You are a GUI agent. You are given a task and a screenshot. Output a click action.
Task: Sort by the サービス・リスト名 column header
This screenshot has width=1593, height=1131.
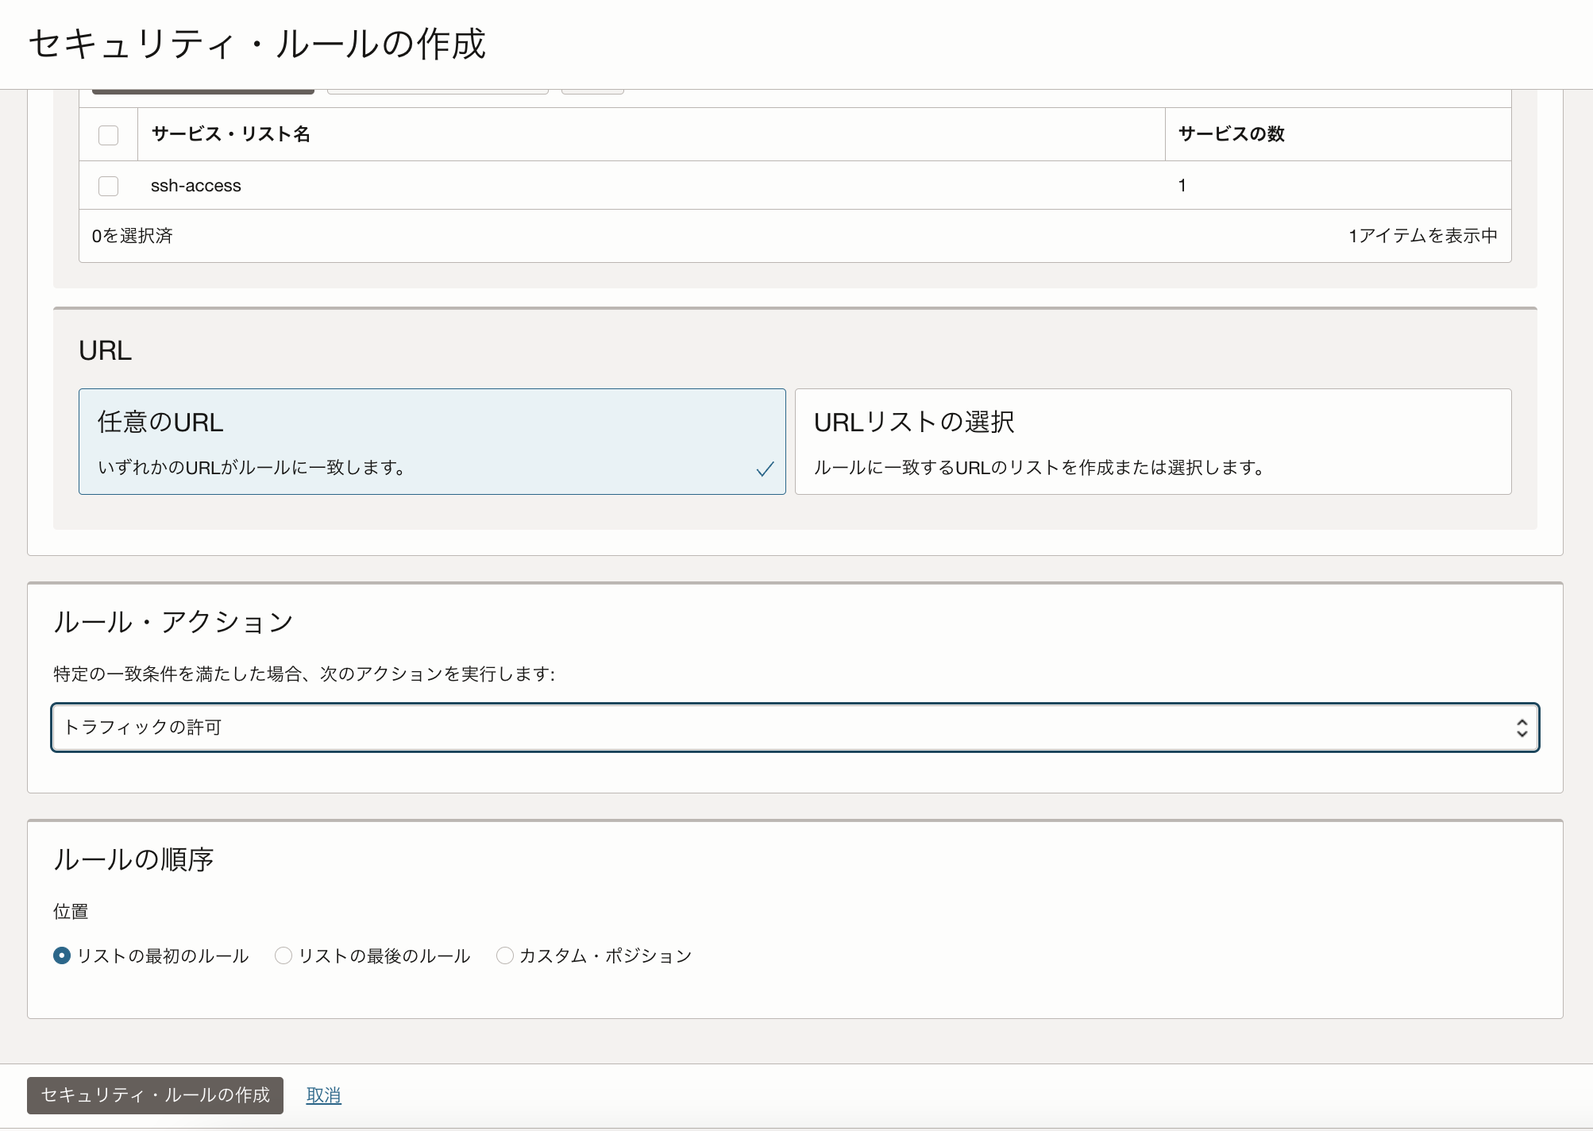coord(229,134)
